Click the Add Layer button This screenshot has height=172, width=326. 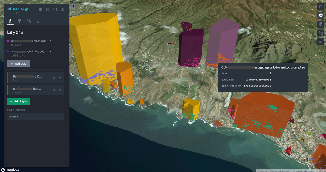(18, 101)
